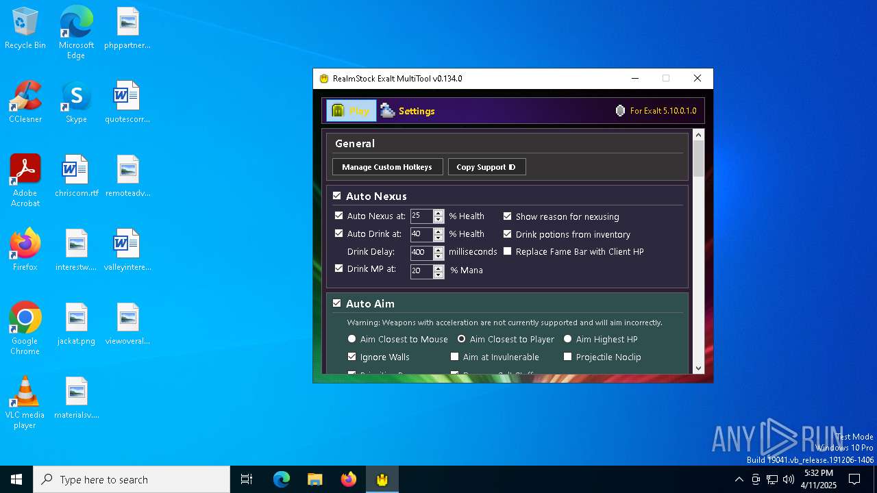Viewport: 877px width, 493px height.
Task: Select the interestw image file icon
Action: point(76,251)
